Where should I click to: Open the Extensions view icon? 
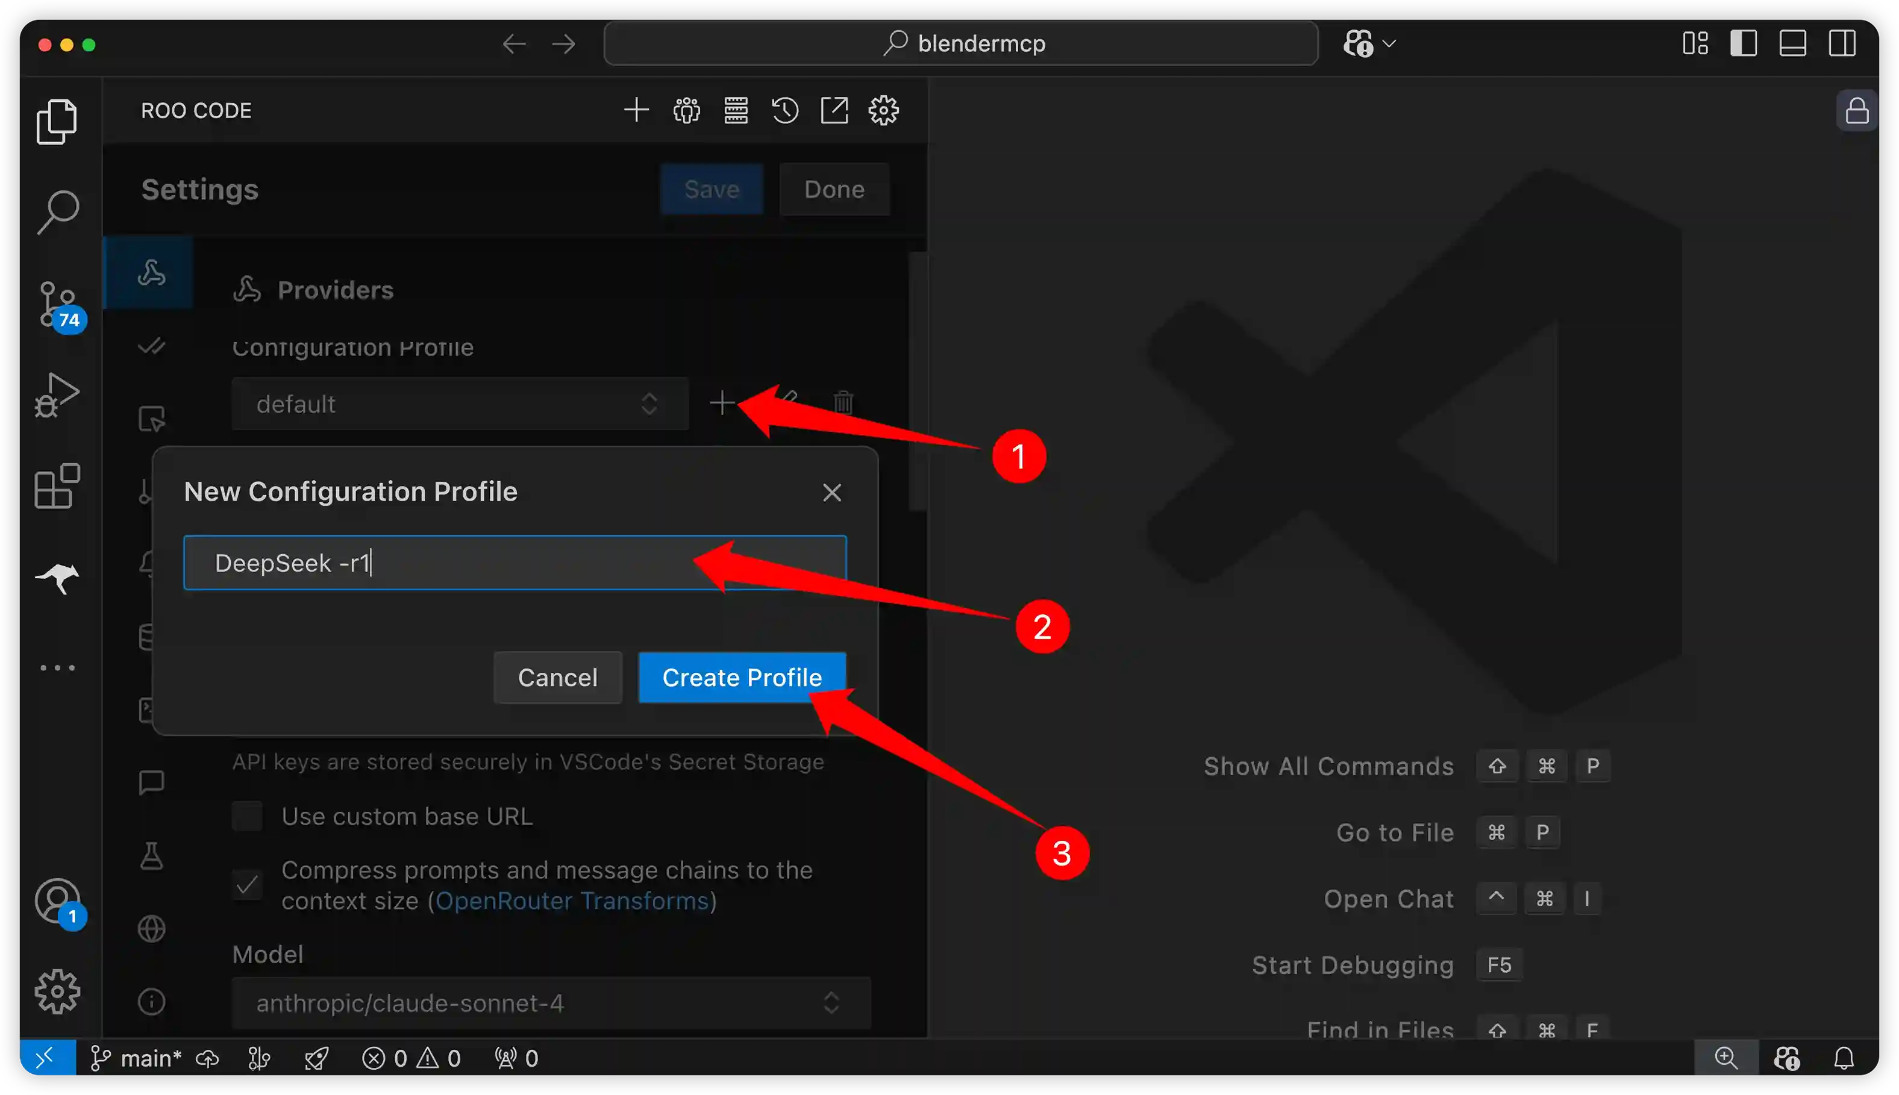57,487
